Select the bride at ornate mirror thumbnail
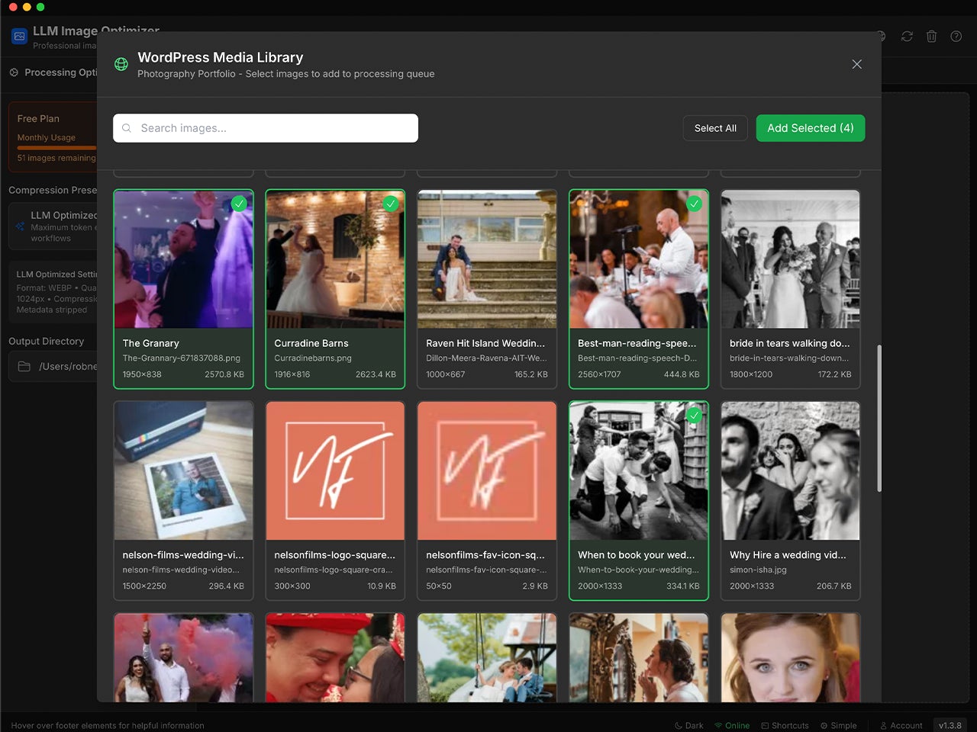 click(x=639, y=658)
